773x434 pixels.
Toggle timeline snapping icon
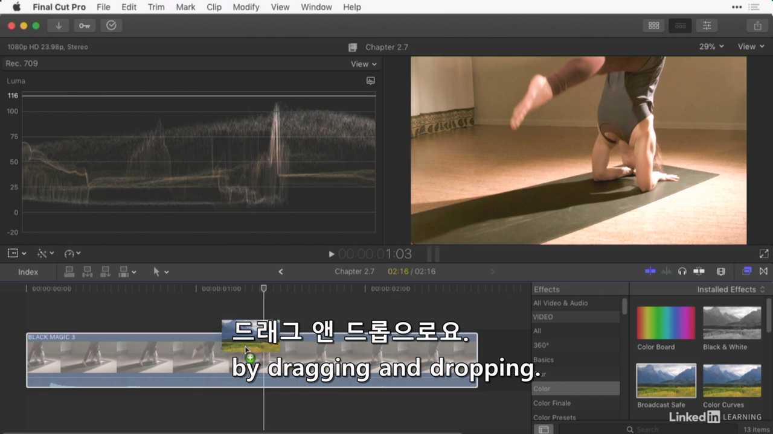coord(699,271)
